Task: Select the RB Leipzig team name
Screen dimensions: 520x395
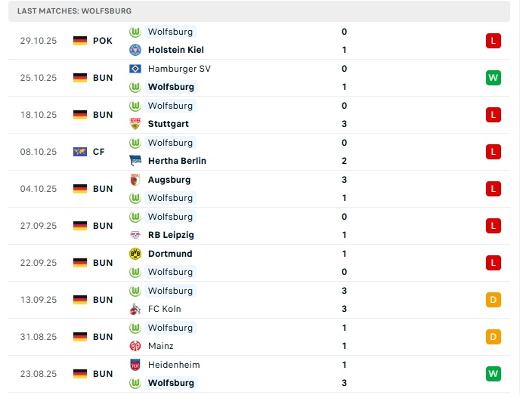Action: [173, 235]
